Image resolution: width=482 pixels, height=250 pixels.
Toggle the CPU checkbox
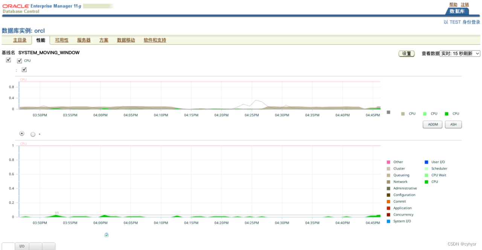[x=19, y=60]
